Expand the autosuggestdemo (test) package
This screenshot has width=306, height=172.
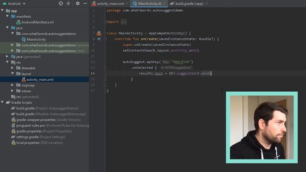[x=12, y=51]
